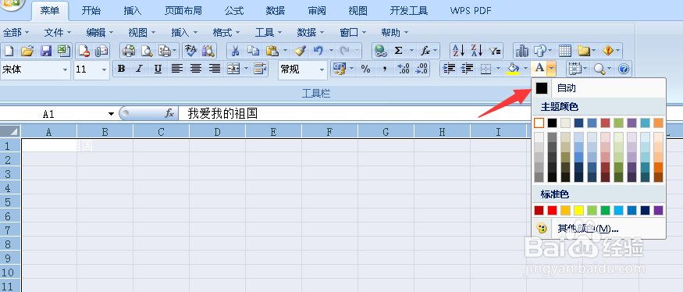683x292 pixels.
Task: Open the 工具 menu
Action: [268, 32]
